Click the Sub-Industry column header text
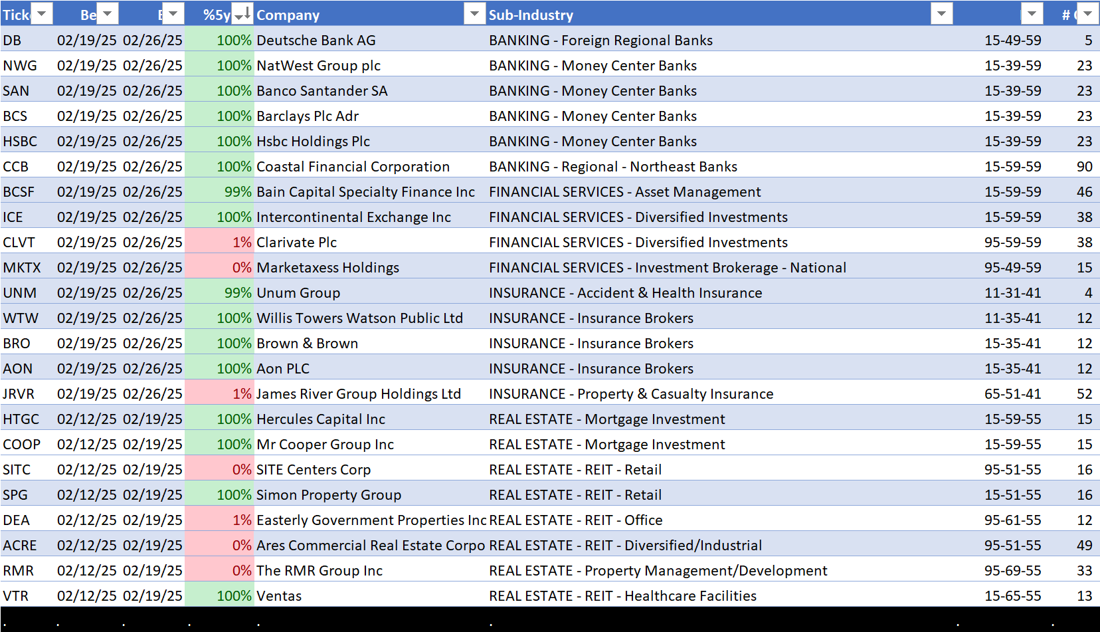This screenshot has width=1100, height=632. pos(531,15)
